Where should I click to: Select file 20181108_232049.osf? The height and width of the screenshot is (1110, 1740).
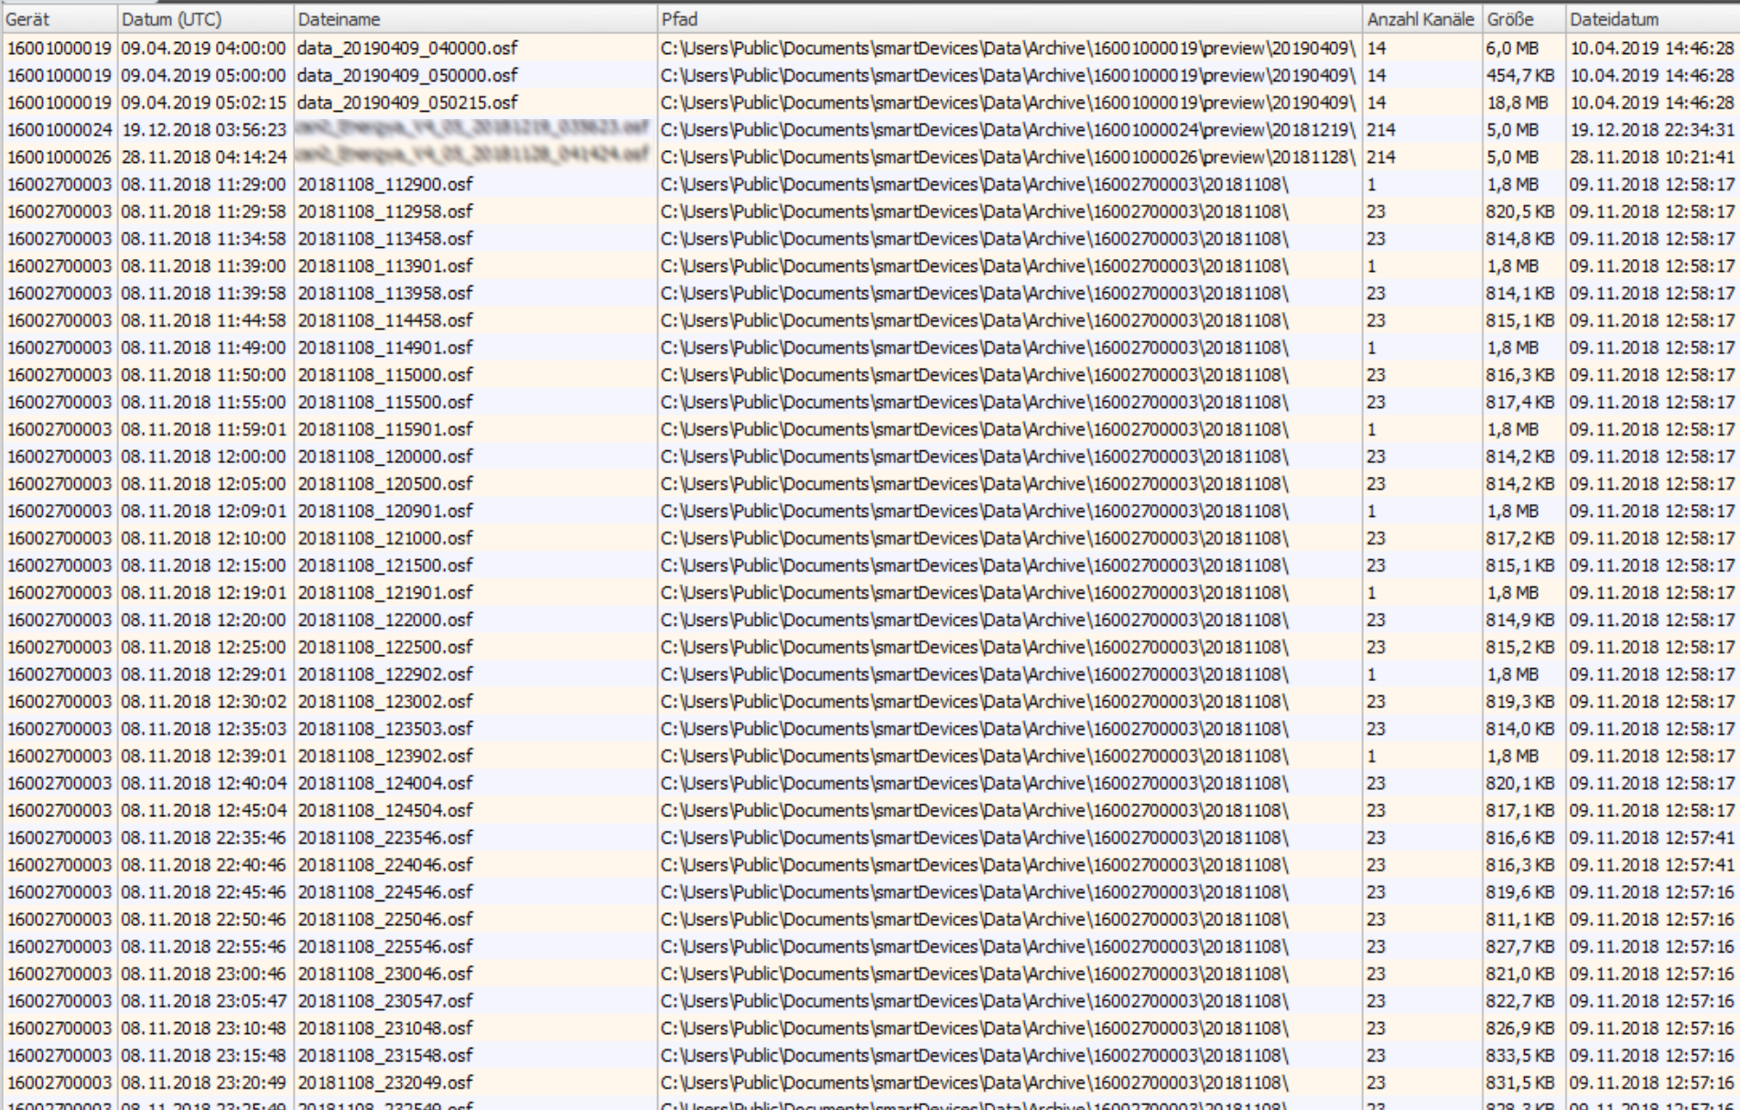click(385, 1083)
